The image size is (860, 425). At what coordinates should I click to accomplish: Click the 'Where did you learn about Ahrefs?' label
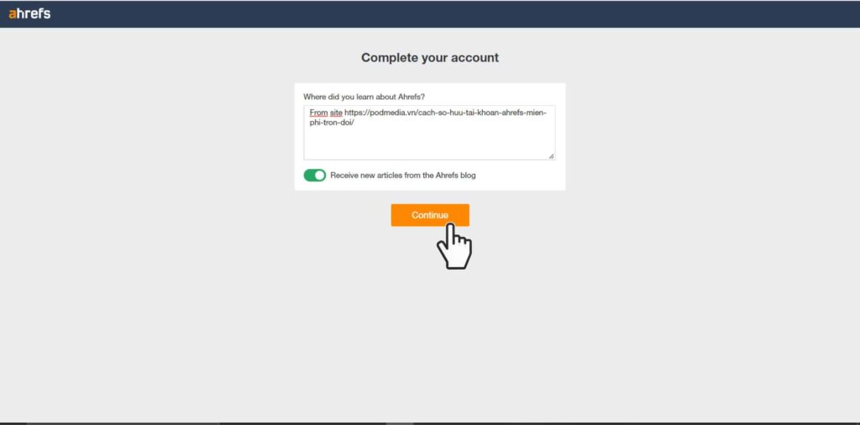(x=364, y=97)
